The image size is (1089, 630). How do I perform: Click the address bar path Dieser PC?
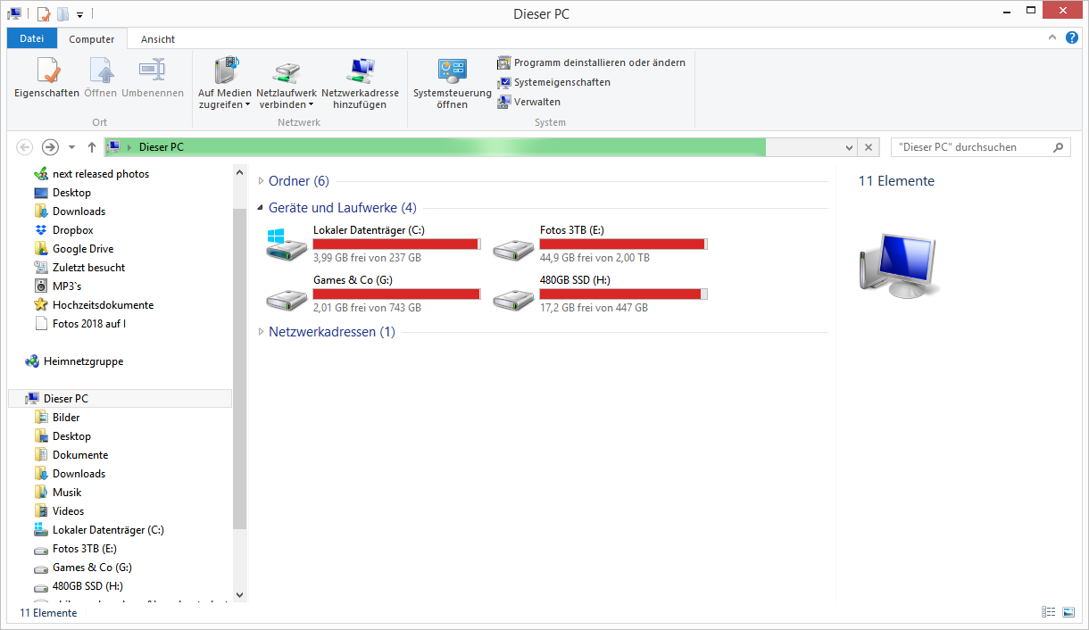click(161, 147)
